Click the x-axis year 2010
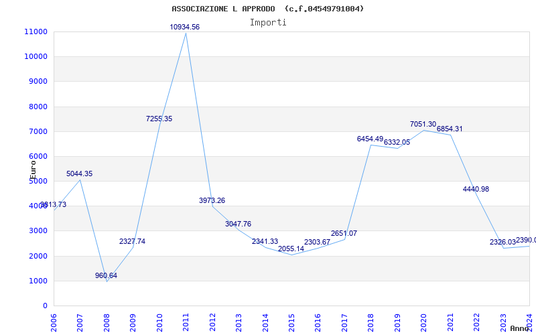Screen dimensions: 536x335 click(159, 322)
